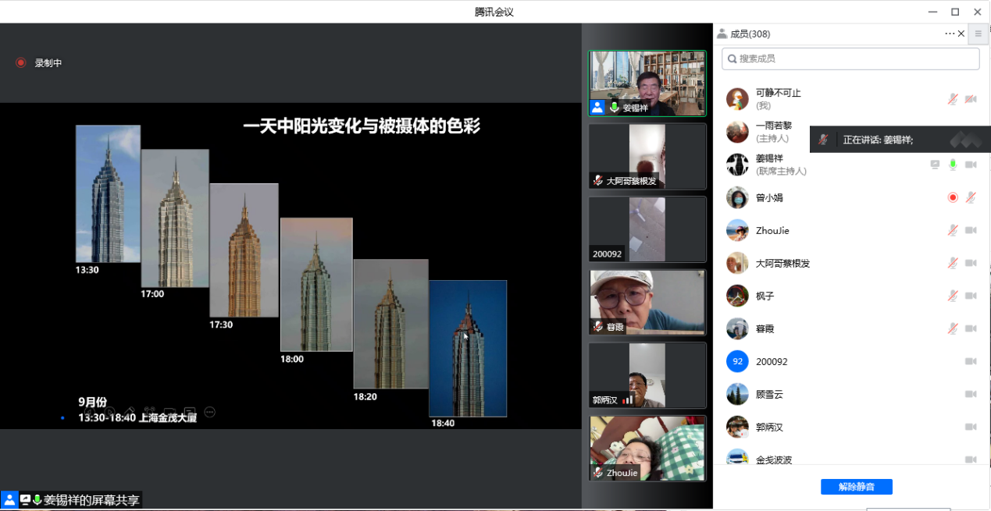Image resolution: width=991 pixels, height=511 pixels.
Task: Toggle my microphone in 可静不可止 row
Action: coord(953,99)
